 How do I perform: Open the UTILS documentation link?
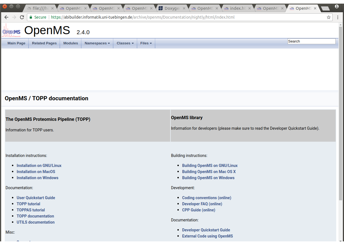point(36,222)
